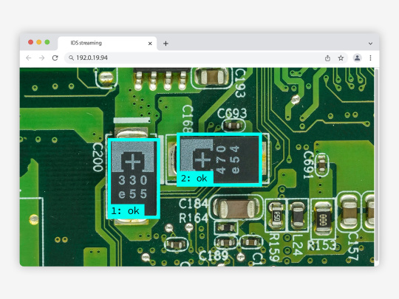Image resolution: width=399 pixels, height=299 pixels.
Task: Click the browser forward arrow
Action: click(41, 58)
